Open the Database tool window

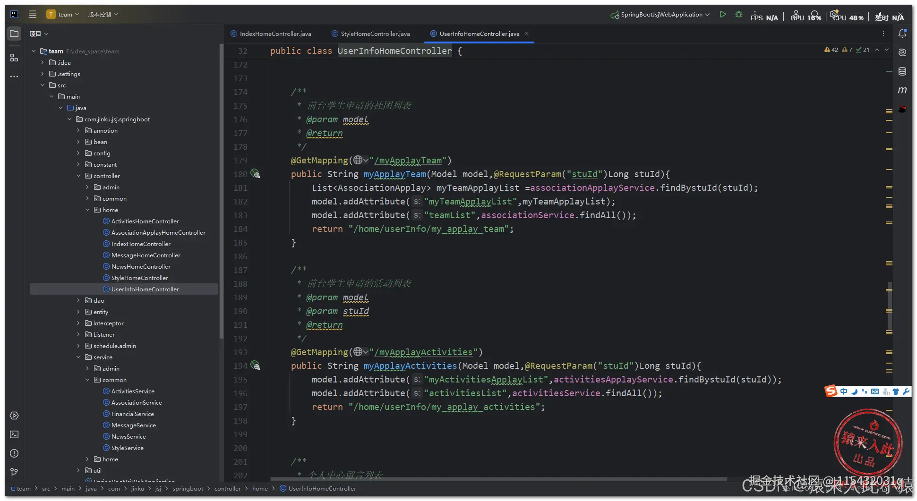click(x=902, y=71)
